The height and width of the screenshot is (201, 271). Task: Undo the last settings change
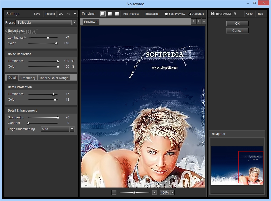coord(61,14)
